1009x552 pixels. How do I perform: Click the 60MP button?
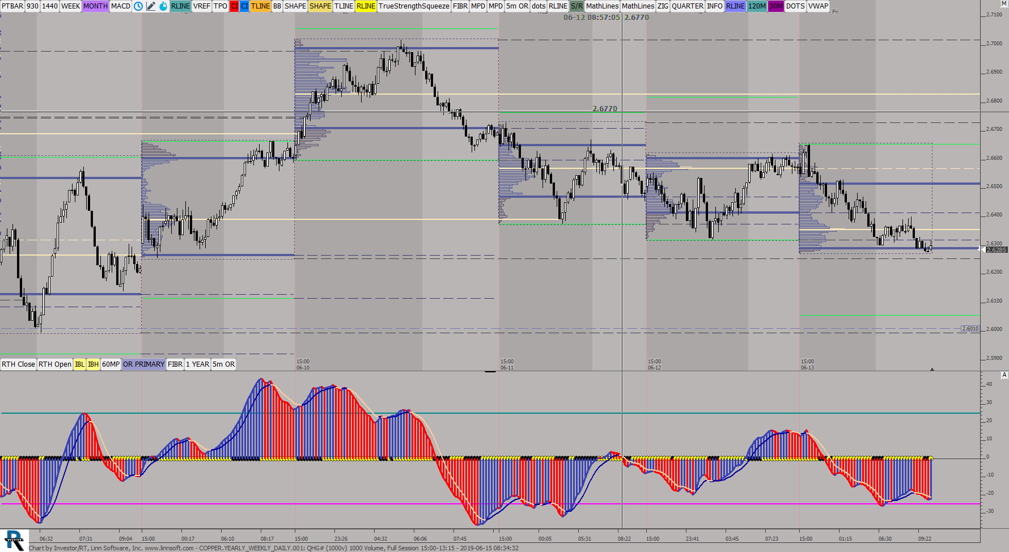click(111, 364)
